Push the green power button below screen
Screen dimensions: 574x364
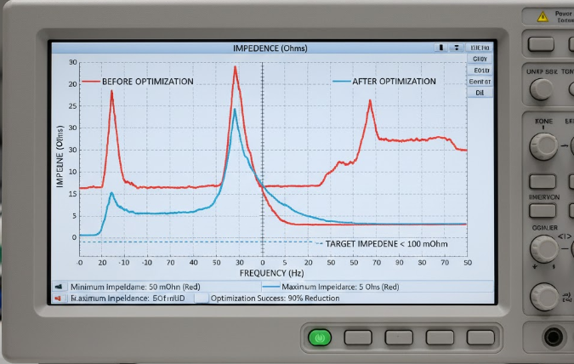(320, 338)
